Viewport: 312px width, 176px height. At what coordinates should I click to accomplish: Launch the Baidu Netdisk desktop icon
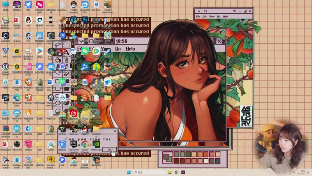coord(62,98)
